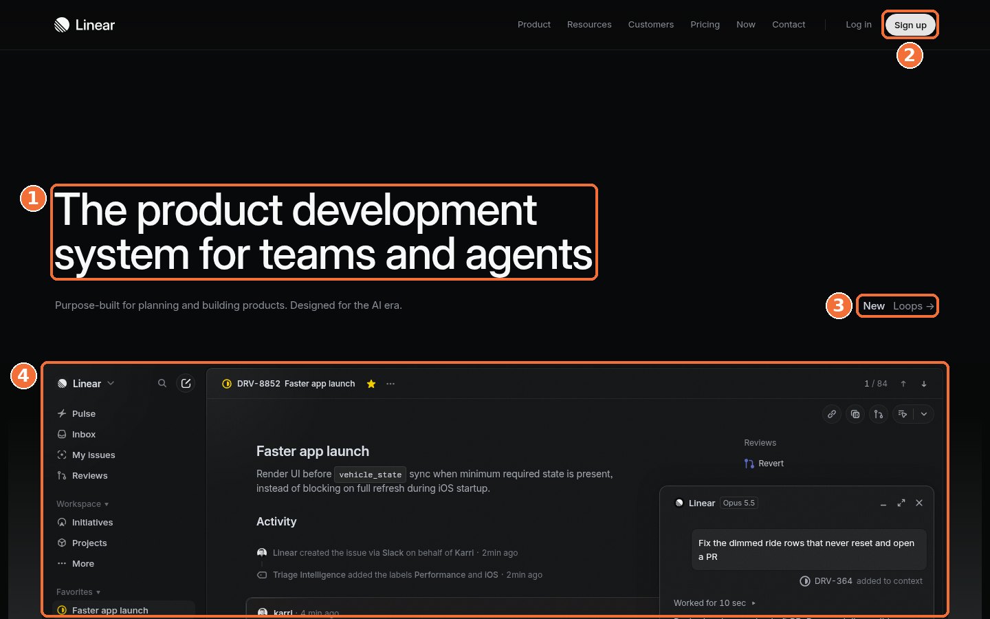The height and width of the screenshot is (619, 990).
Task: Open the Product menu in header
Action: 534,25
